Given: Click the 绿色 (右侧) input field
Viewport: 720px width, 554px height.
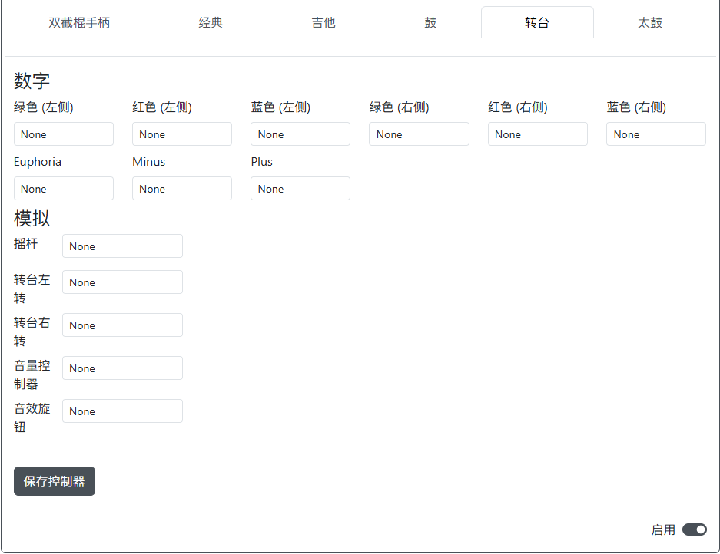Looking at the screenshot, I should pos(419,134).
